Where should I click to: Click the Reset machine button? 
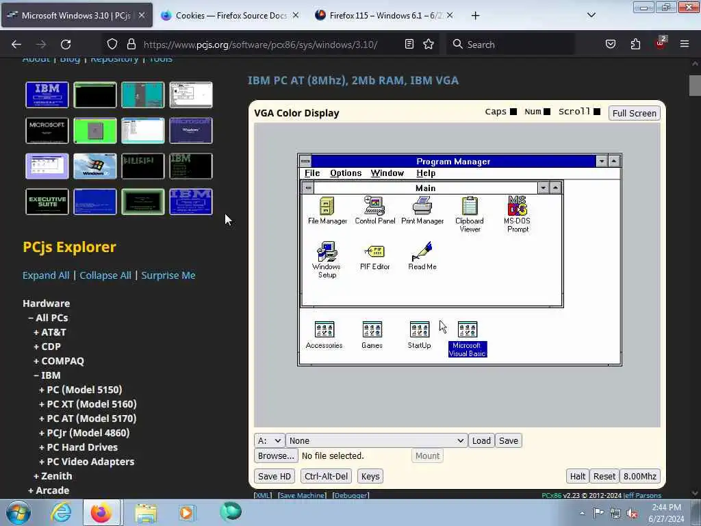click(x=604, y=477)
